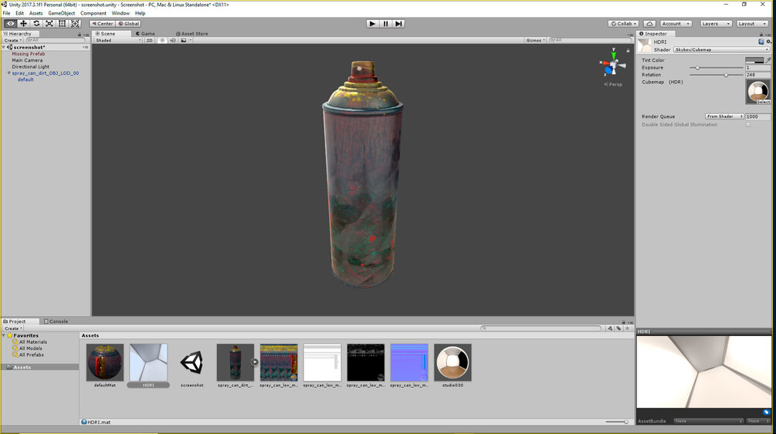
Task: Open the Assets menu
Action: pyautogui.click(x=36, y=13)
